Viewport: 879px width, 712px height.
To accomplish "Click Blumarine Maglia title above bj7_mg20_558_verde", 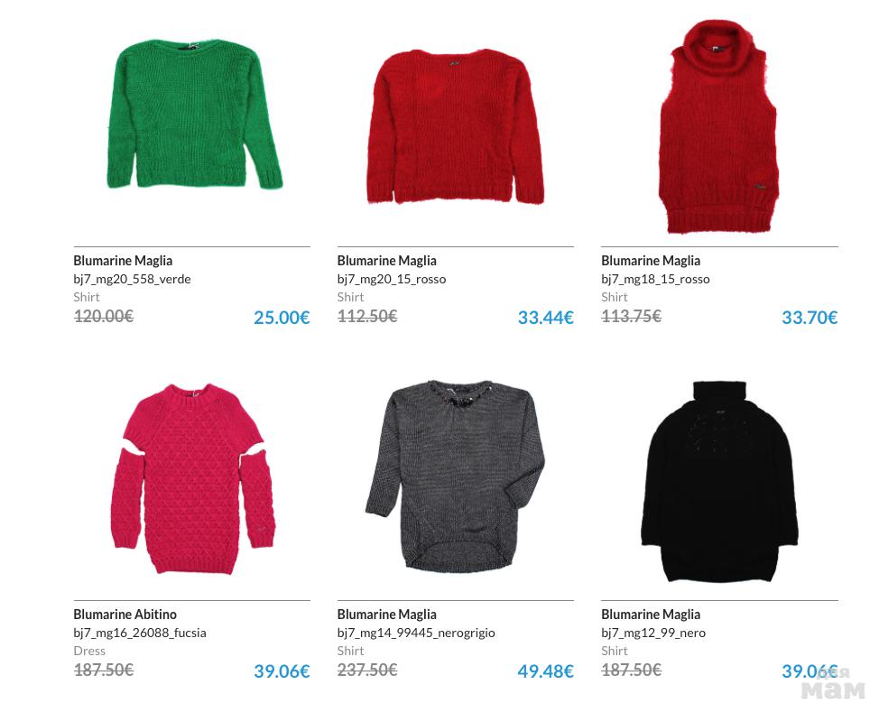I will click(x=123, y=261).
